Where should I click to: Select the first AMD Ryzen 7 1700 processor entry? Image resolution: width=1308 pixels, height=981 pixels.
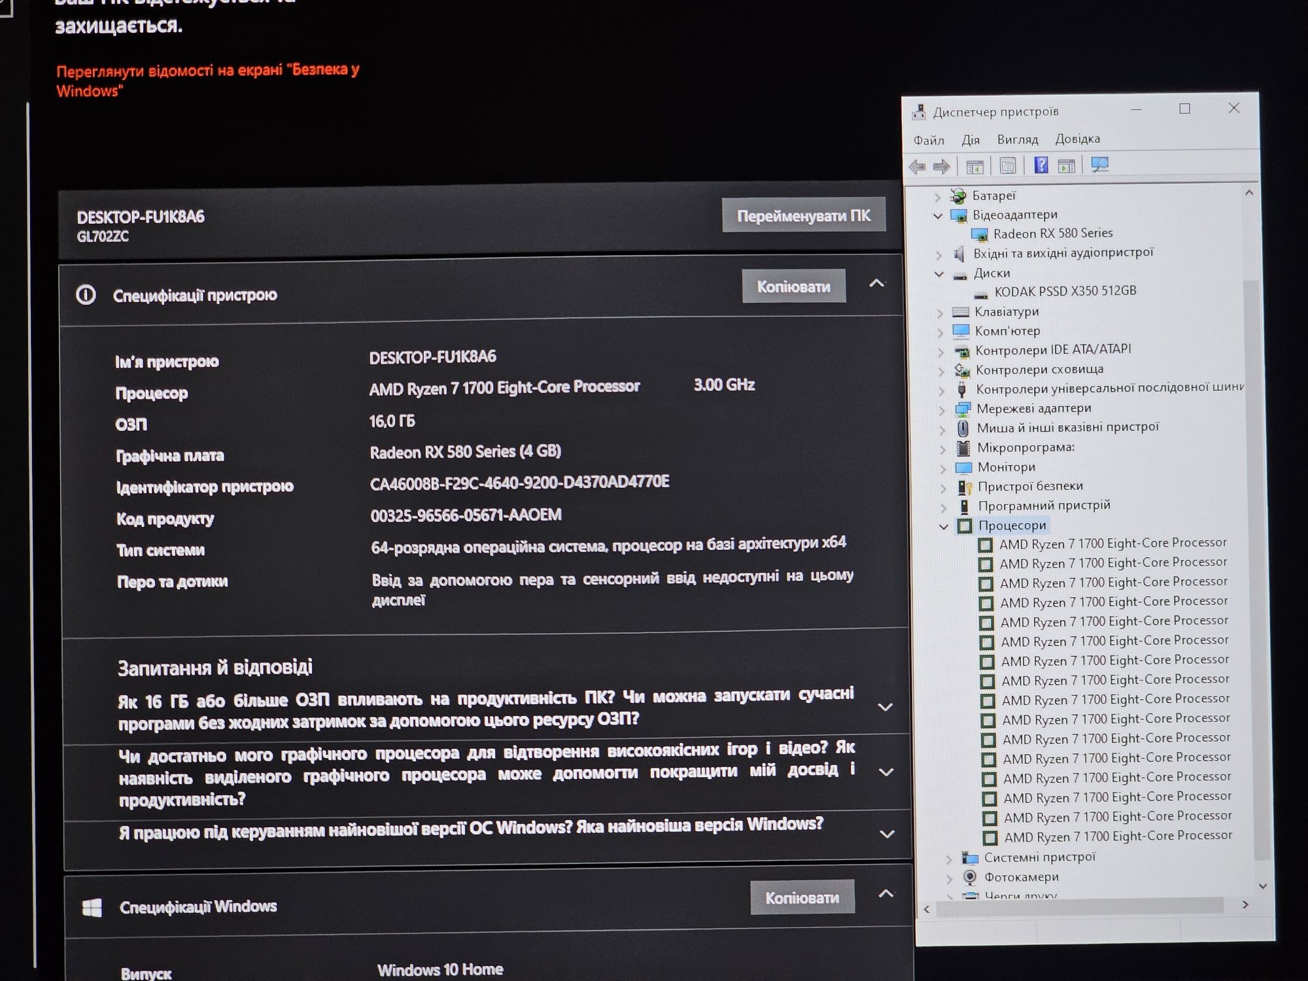(x=1112, y=543)
